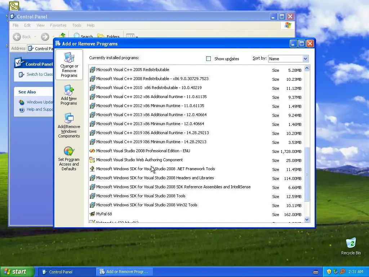Open Tools menu in Control Panel
This screenshot has height=277, width=369.
[76, 25]
